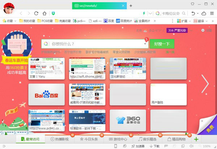Go to next tile page arrow
Screen dimensions: 217x149
[x=205, y=84]
